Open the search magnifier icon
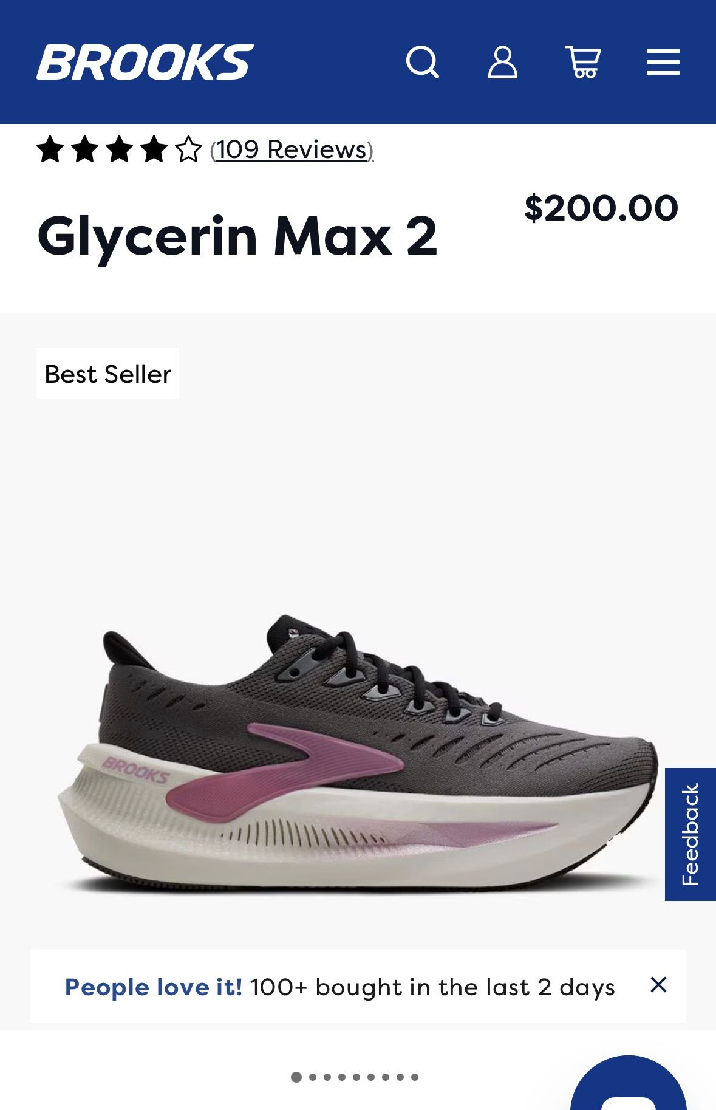This screenshot has height=1110, width=716. 423,62
